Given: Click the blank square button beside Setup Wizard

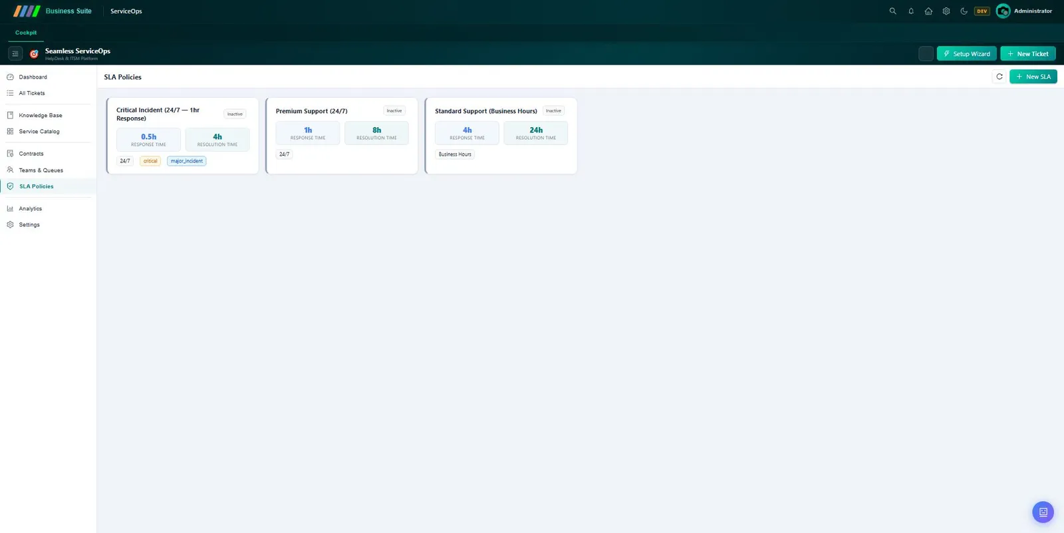Looking at the screenshot, I should (926, 54).
